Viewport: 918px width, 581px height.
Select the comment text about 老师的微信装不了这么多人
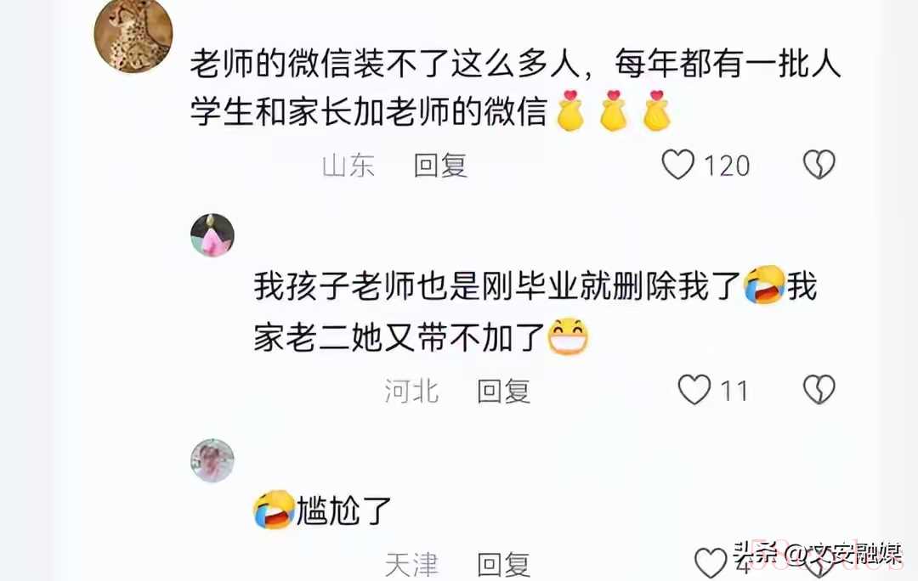pos(515,87)
